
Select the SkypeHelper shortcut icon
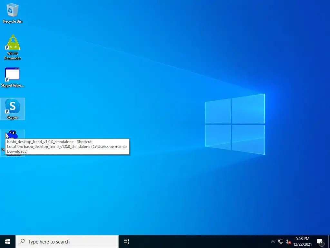coord(13,77)
